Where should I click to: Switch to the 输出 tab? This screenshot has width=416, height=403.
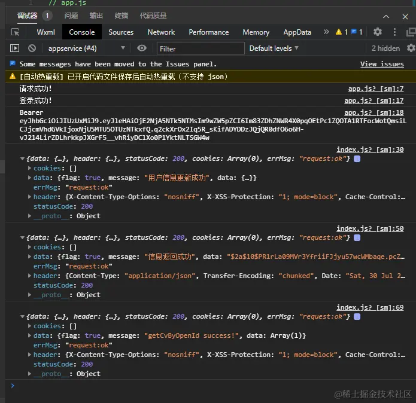[96, 16]
